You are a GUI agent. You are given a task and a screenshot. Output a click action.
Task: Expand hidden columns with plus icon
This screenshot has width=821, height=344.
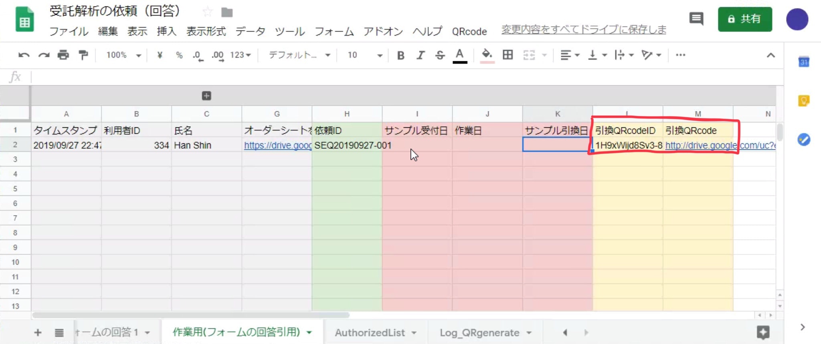(x=206, y=96)
